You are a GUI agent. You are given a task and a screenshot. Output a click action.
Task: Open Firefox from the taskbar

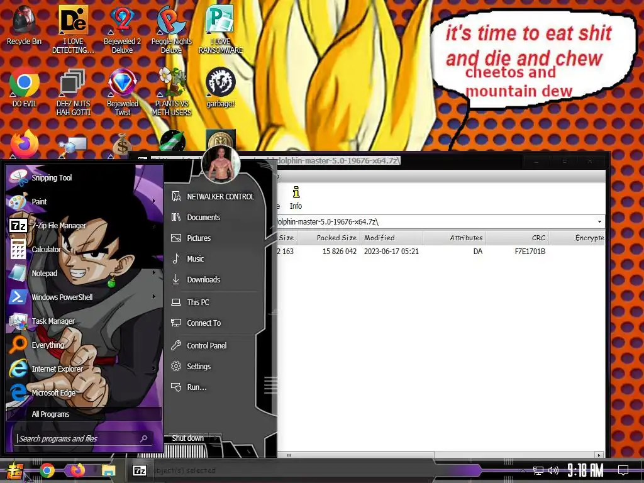point(77,470)
